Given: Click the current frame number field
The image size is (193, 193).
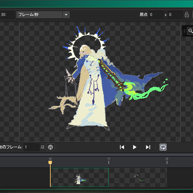Looking at the screenshot, I should 31,147.
